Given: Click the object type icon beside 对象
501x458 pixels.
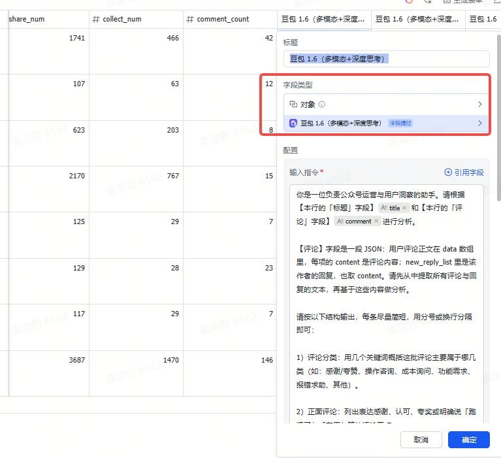Looking at the screenshot, I should tap(293, 104).
